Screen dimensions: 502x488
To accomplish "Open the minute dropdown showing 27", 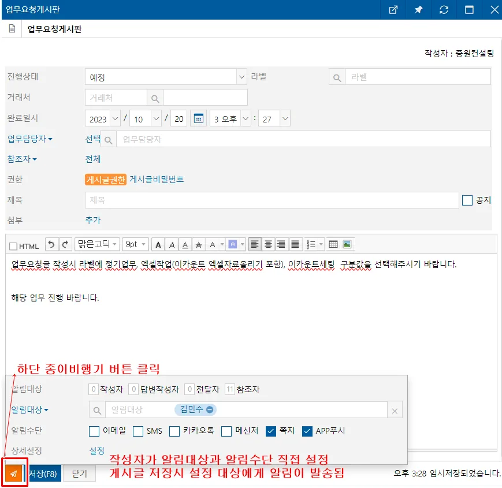I will [274, 119].
